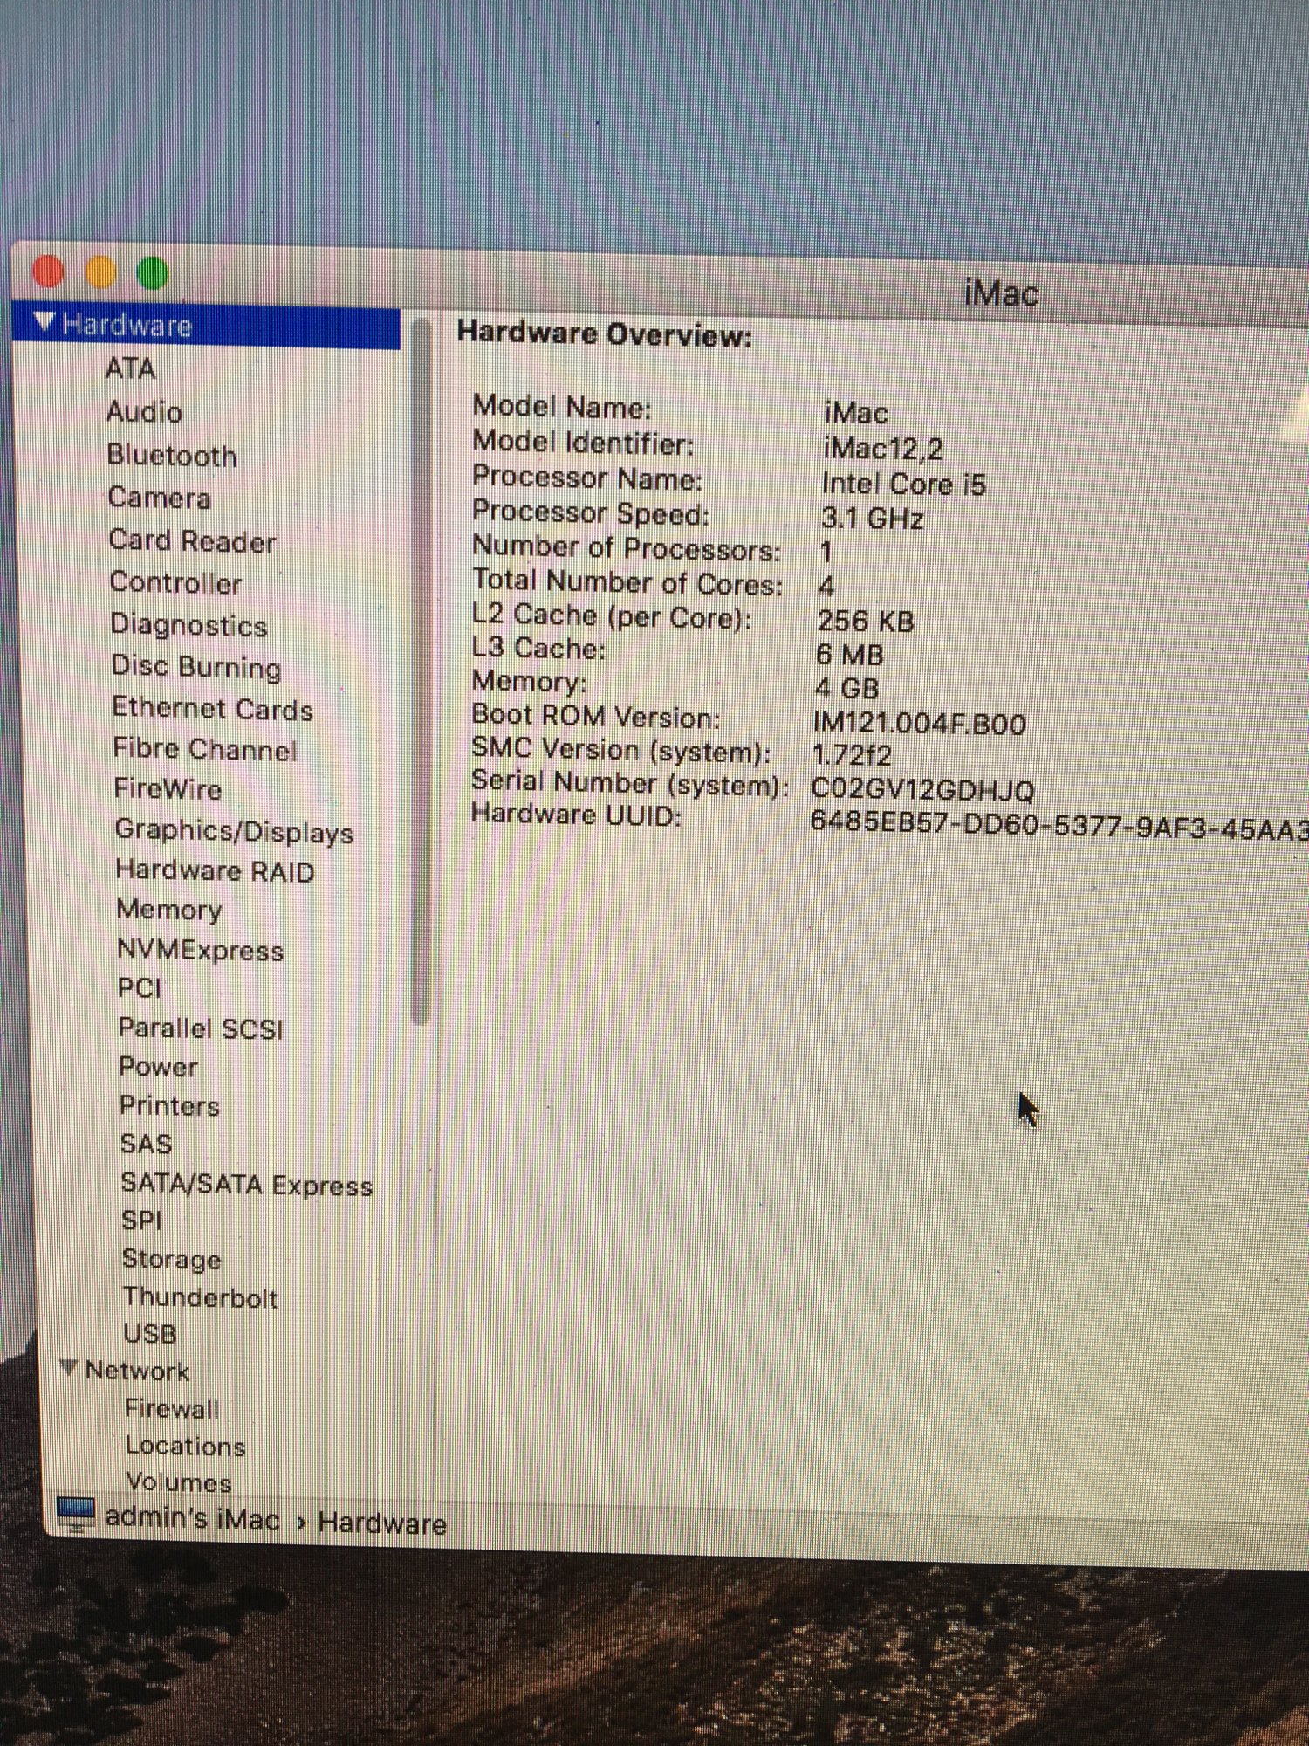Open the Thunderbolt entry
This screenshot has height=1746, width=1309.
click(201, 1297)
